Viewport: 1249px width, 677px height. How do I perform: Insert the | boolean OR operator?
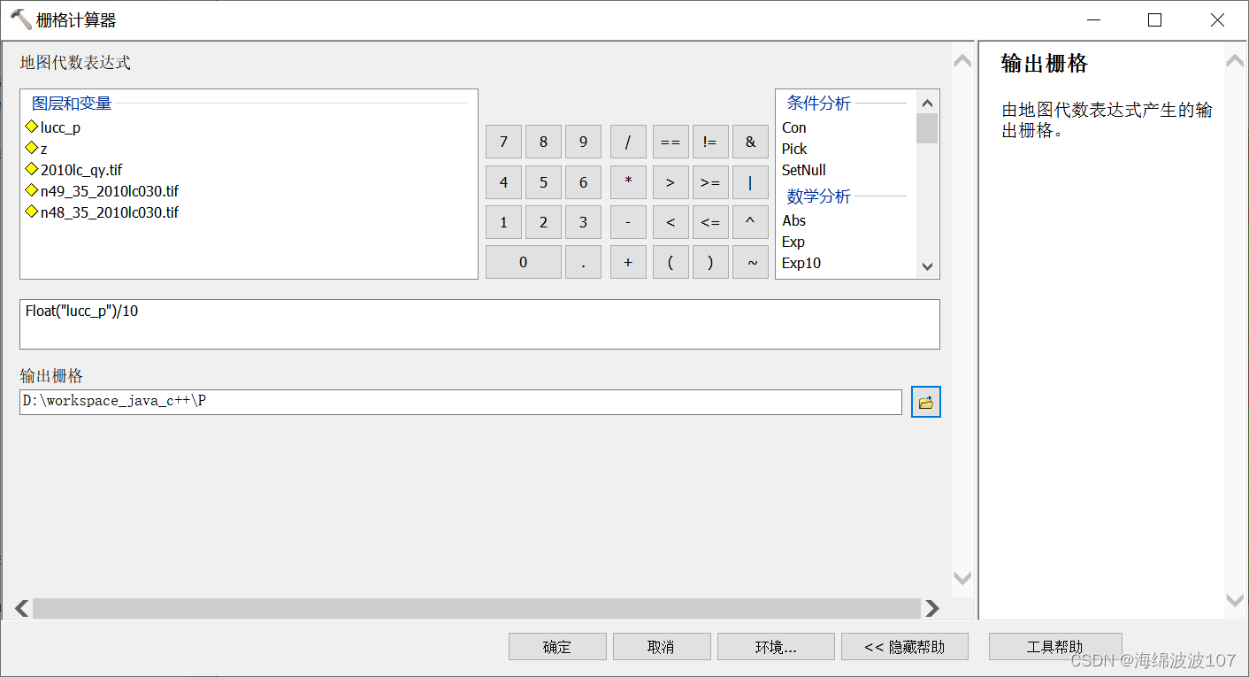[x=750, y=182]
